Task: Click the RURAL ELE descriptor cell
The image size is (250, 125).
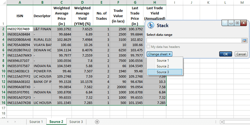Action: click(x=42, y=40)
